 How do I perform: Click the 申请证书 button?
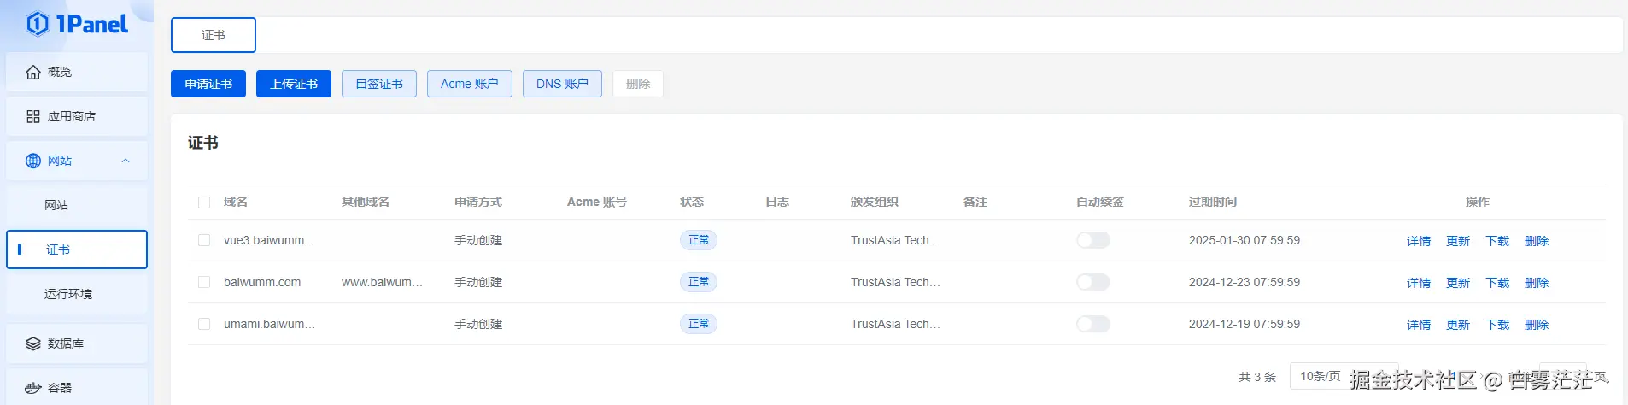click(x=208, y=84)
